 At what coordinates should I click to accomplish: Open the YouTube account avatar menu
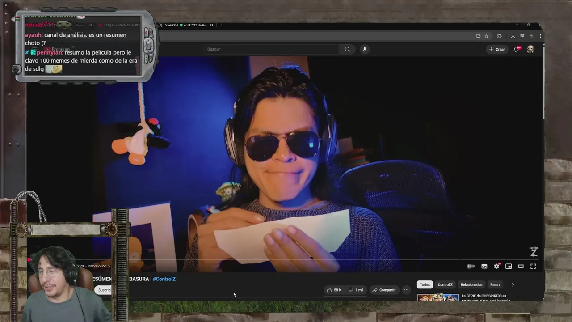(530, 49)
